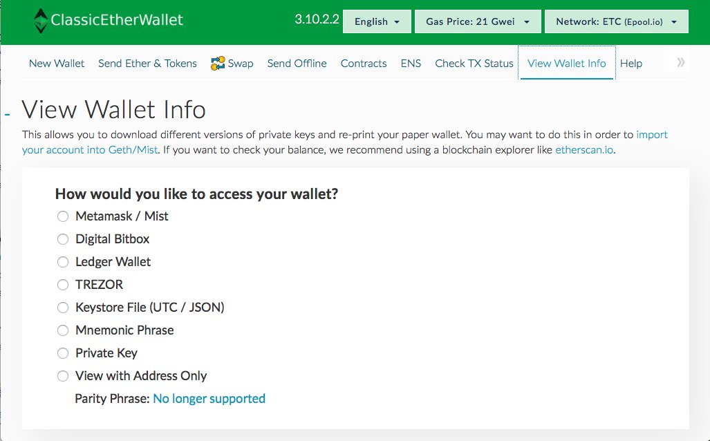
Task: Open the English language dropdown
Action: pyautogui.click(x=377, y=21)
